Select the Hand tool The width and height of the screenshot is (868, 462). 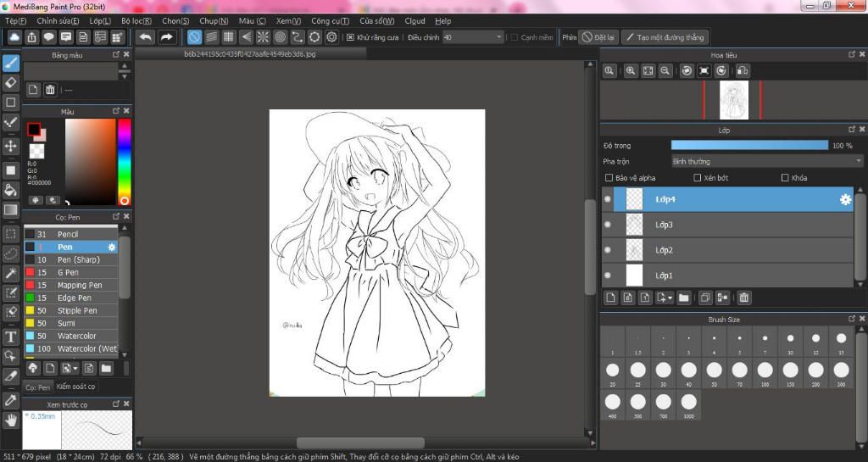(11, 420)
